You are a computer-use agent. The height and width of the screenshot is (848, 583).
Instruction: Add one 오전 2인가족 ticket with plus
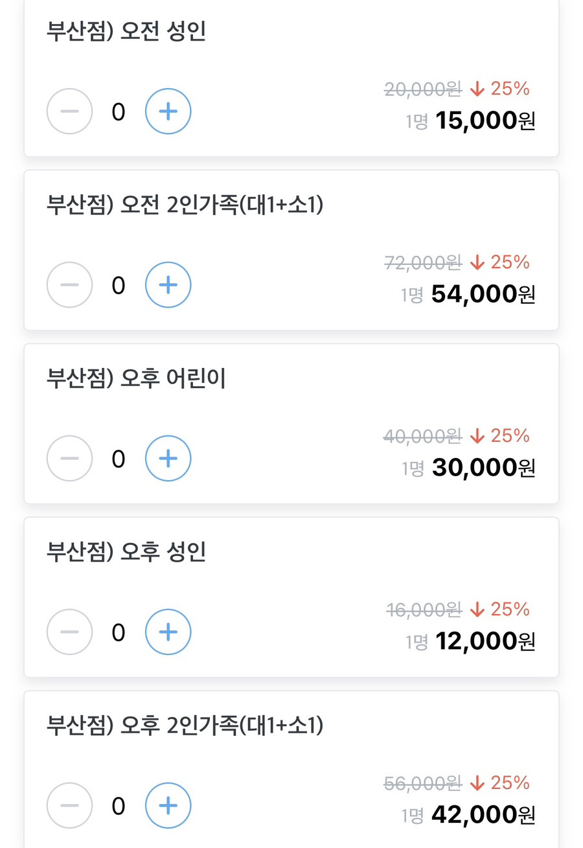click(x=168, y=284)
